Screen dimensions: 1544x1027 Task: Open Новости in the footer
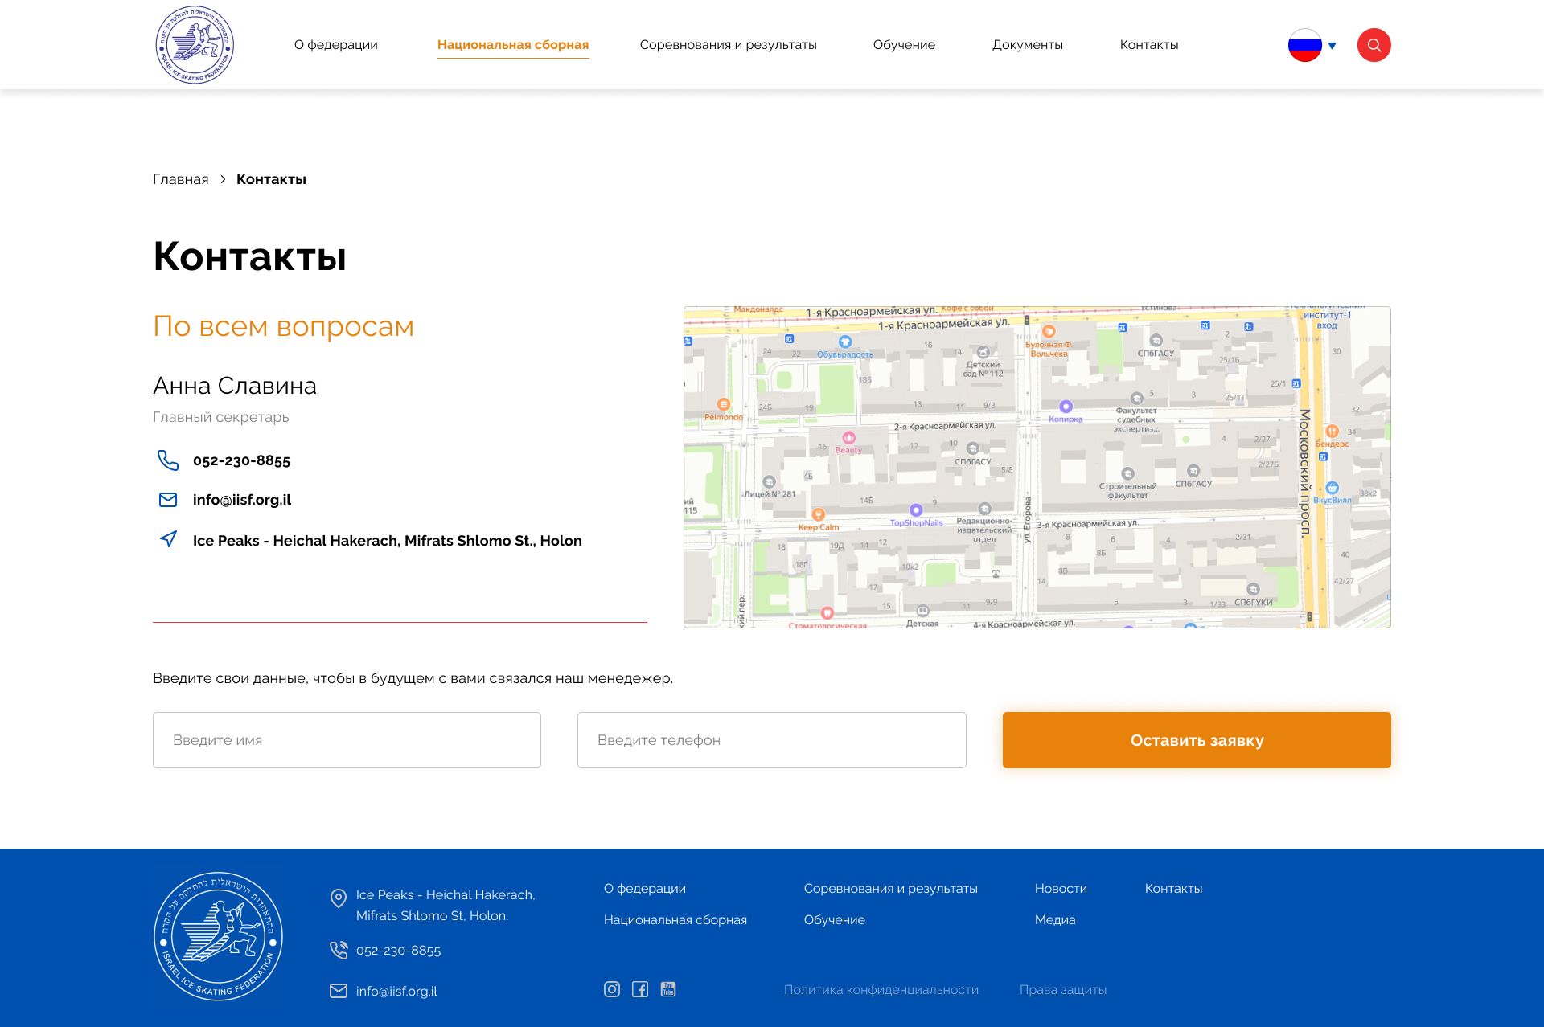1061,889
